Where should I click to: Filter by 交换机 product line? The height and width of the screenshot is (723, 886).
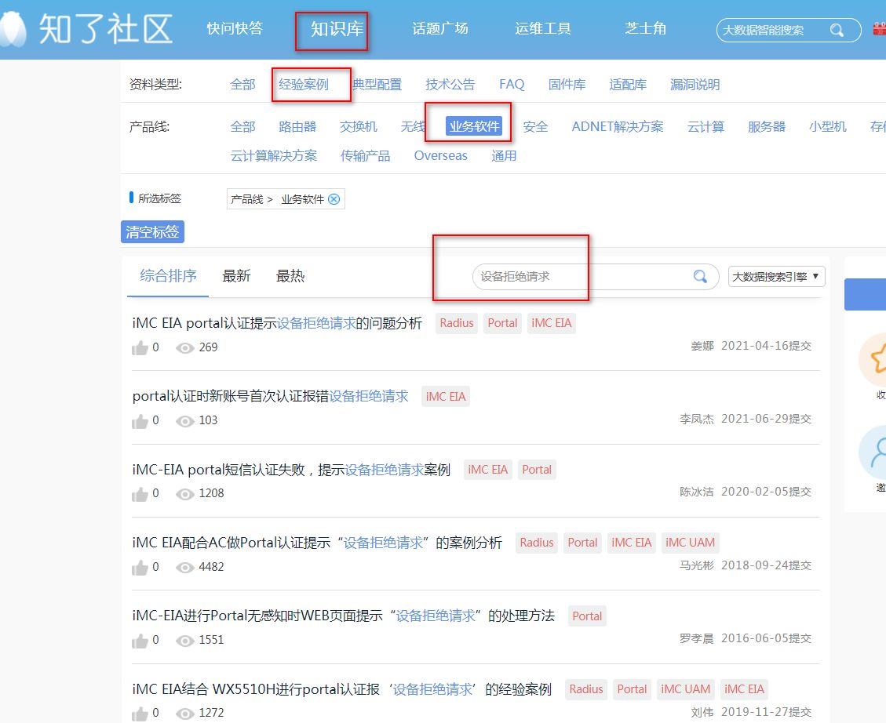pyautogui.click(x=358, y=126)
